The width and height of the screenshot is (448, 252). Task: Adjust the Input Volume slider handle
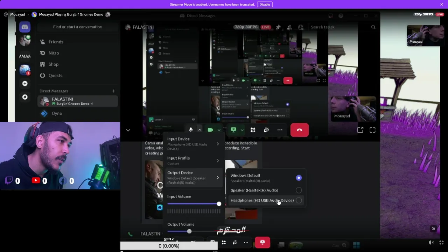pyautogui.click(x=219, y=204)
